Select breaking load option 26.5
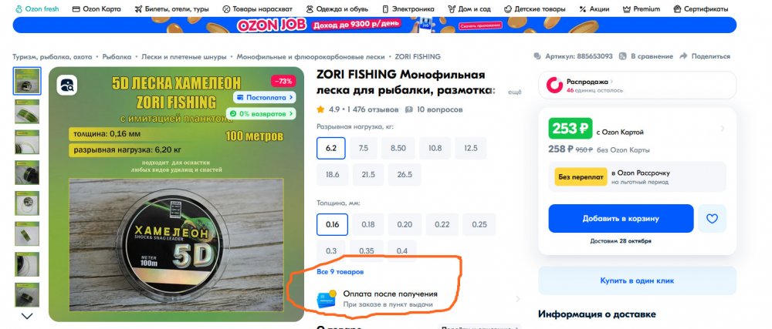The width and height of the screenshot is (772, 329). tap(405, 174)
